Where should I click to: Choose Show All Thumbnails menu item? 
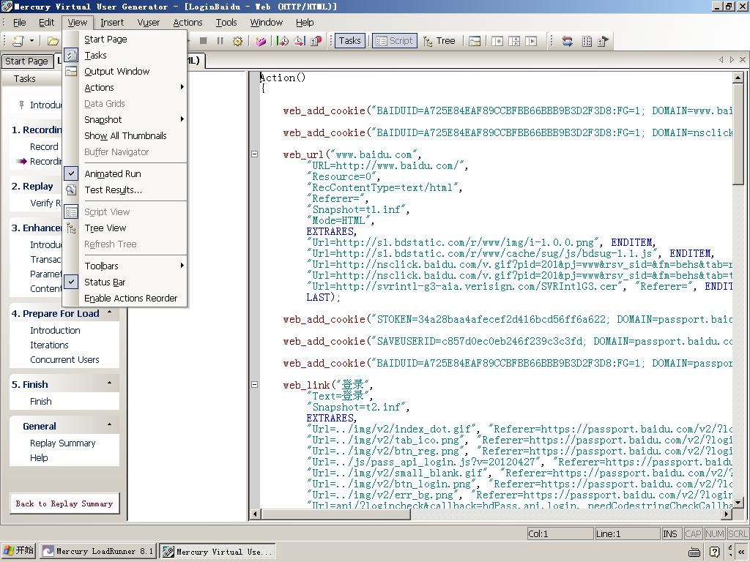[x=125, y=135]
